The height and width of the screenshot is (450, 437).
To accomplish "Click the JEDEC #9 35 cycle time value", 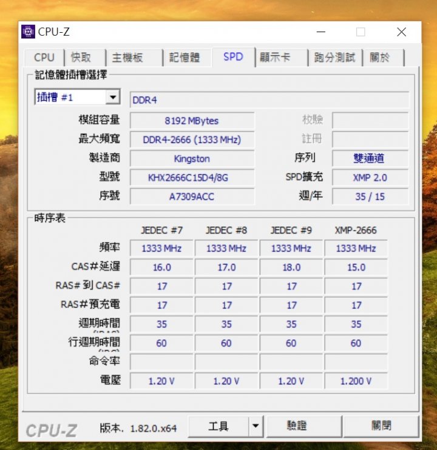I will click(291, 324).
